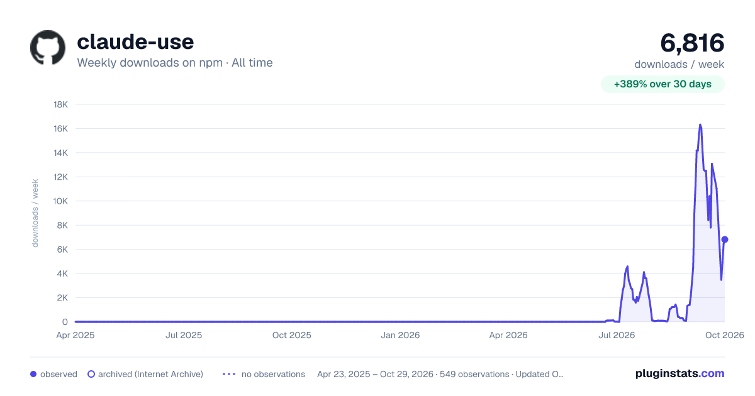Click the 16K y-axis label
Screen dimensions: 755x396
[x=61, y=129]
